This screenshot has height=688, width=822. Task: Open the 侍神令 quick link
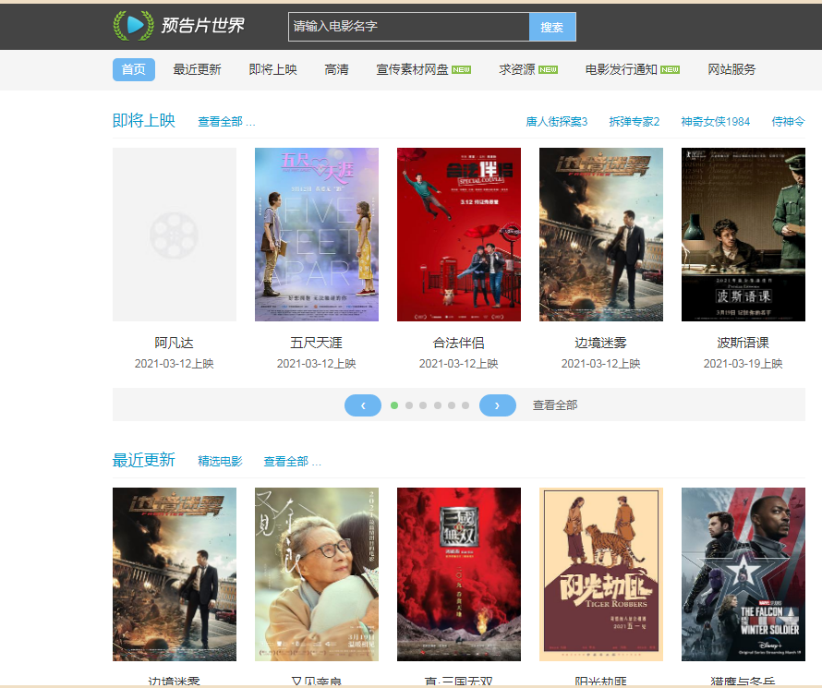tap(788, 122)
